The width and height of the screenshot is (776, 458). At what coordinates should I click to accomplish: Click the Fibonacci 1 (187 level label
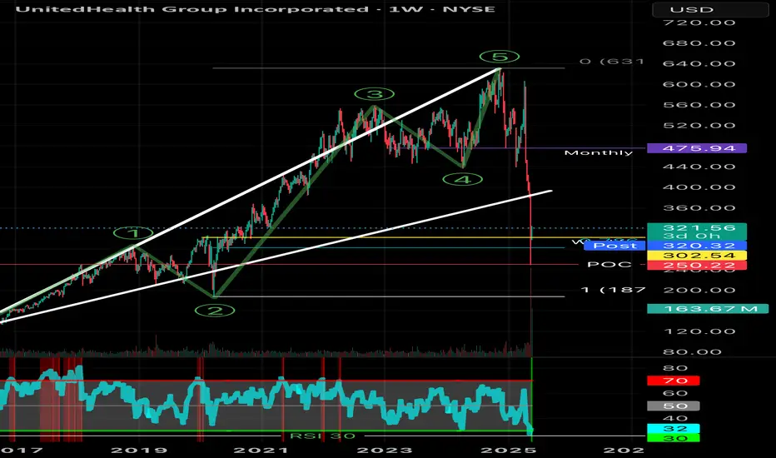tap(613, 290)
